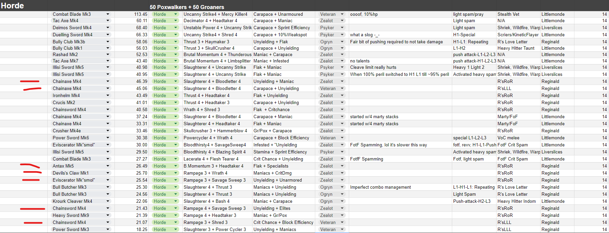Open the Veteran chip in the 113.45 score row
609x233 pixels.
332,14
